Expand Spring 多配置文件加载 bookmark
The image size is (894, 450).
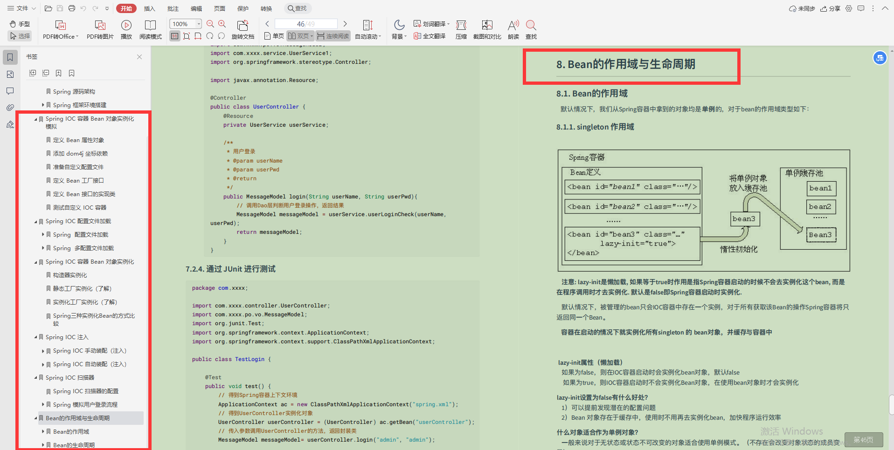pyautogui.click(x=43, y=248)
